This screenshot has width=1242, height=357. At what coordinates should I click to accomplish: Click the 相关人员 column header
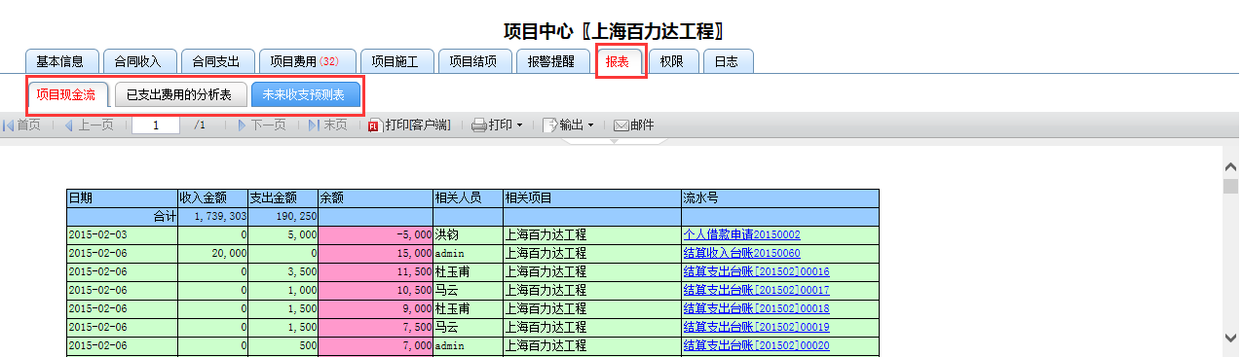[x=468, y=197]
